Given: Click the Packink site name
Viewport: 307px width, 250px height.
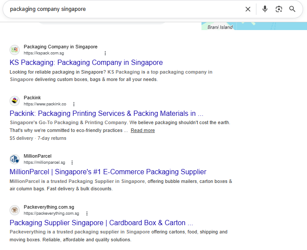Looking at the screenshot, I should tap(32, 98).
